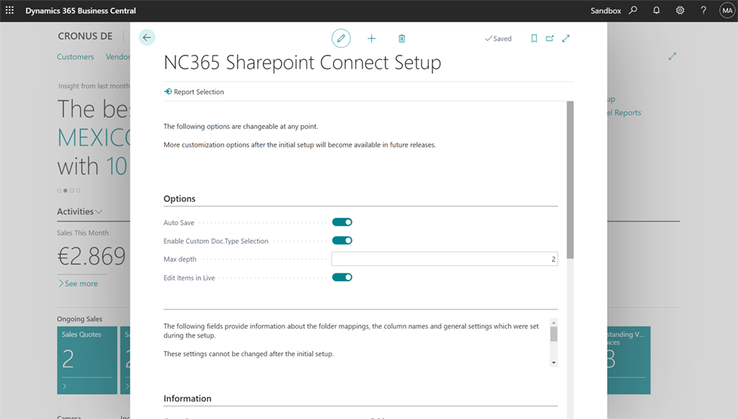
Task: Toggle Enable Custom Doc.Type Selection switch
Action: point(342,241)
